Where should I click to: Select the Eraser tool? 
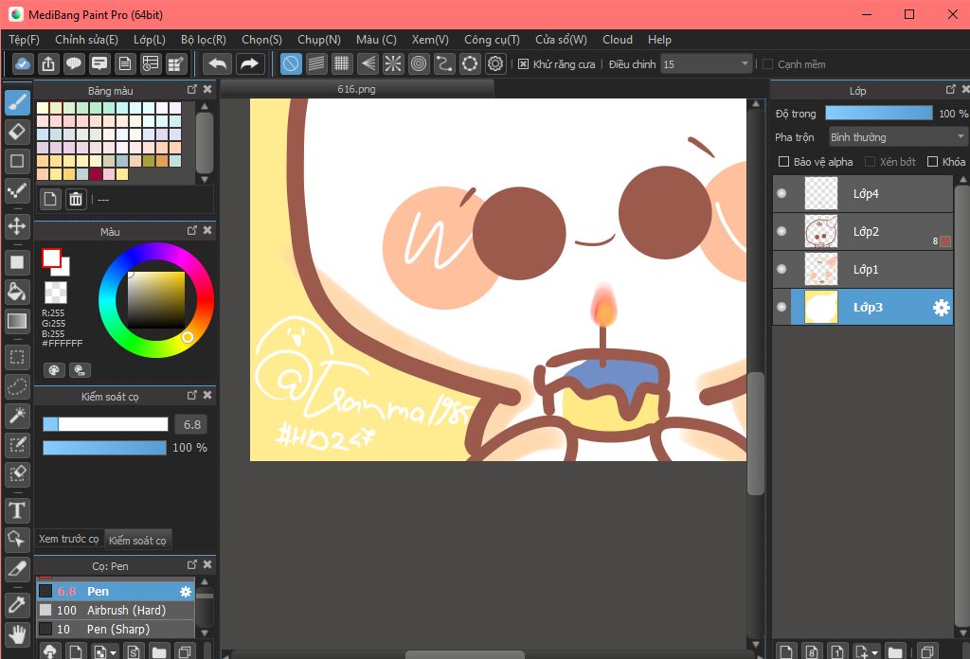click(x=17, y=132)
